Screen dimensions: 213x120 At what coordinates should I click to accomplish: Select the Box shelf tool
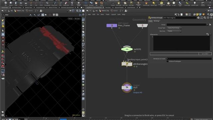click(6, 4)
